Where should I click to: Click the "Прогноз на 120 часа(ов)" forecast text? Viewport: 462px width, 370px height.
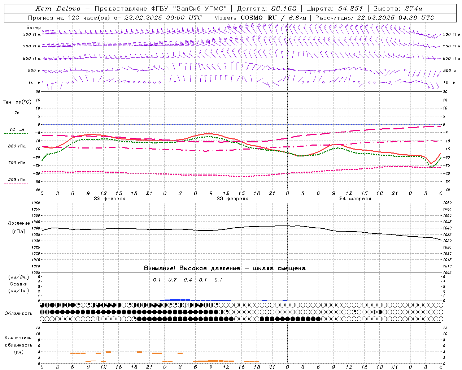[x=70, y=18]
